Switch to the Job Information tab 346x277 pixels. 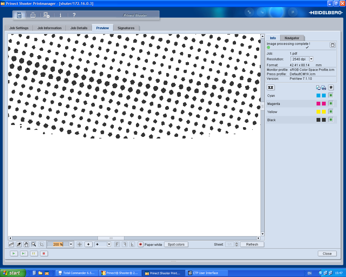coord(49,28)
